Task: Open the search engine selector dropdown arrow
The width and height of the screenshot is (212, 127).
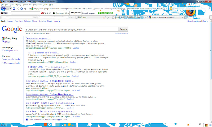Action: tap(173, 9)
